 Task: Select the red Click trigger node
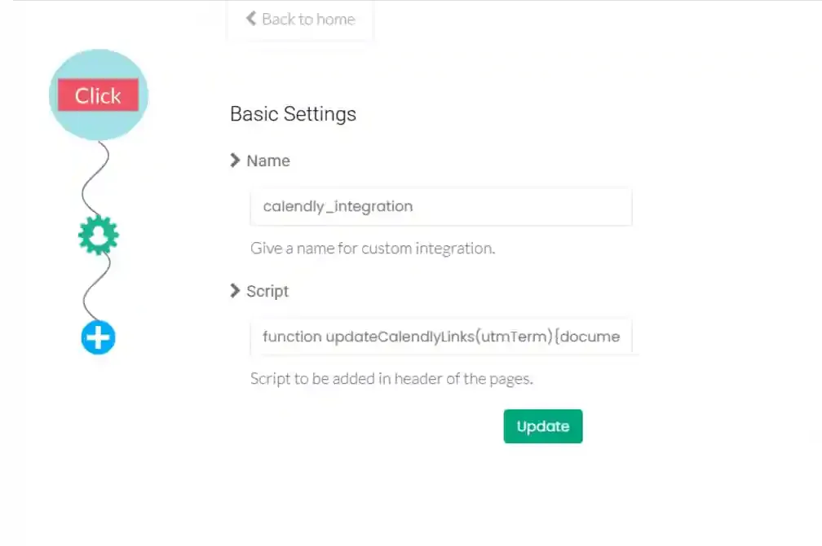[98, 95]
